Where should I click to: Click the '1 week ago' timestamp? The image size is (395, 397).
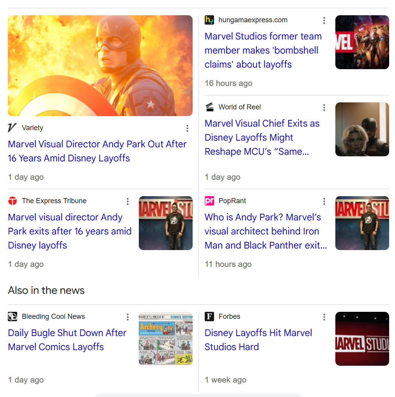[x=225, y=380]
